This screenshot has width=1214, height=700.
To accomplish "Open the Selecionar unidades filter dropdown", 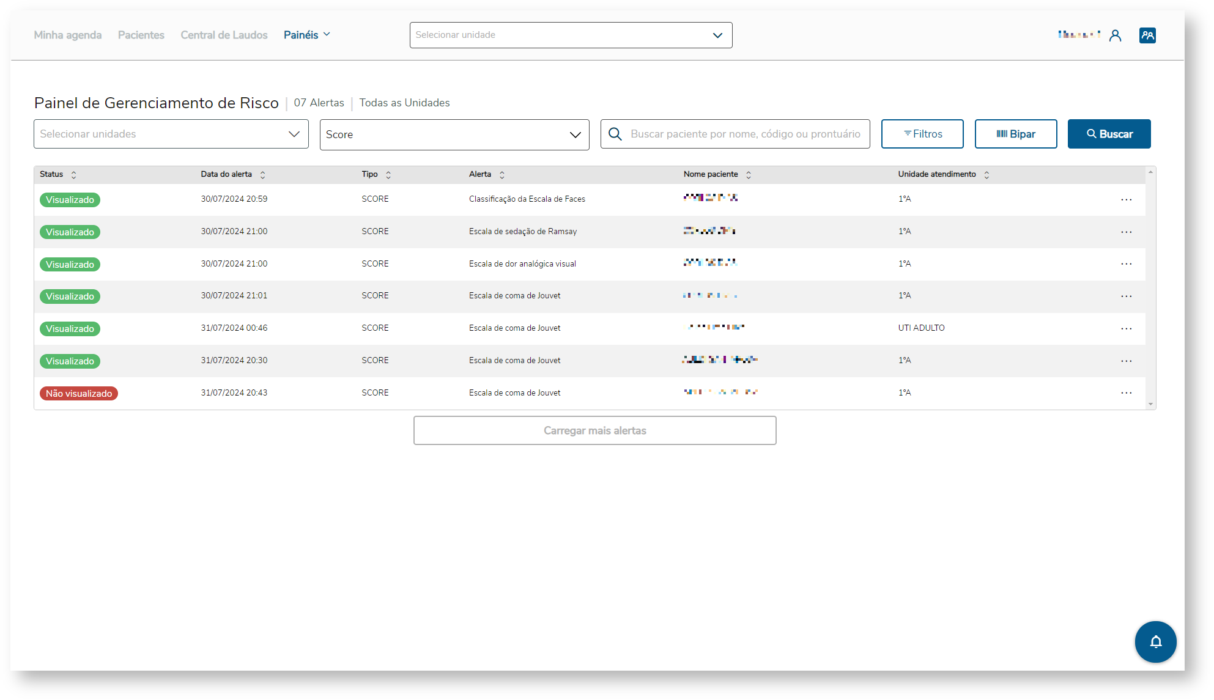I will tap(171, 134).
